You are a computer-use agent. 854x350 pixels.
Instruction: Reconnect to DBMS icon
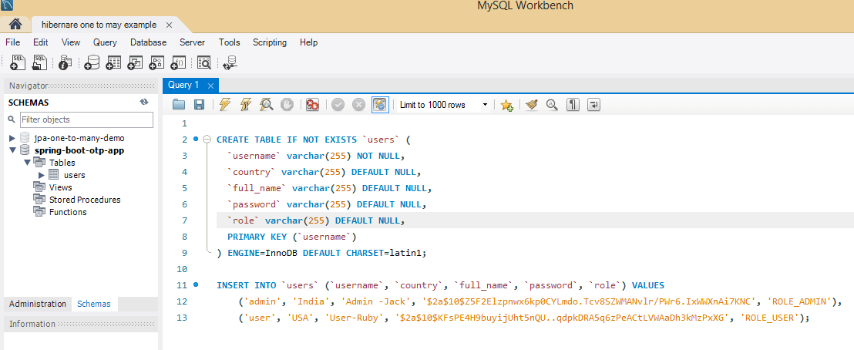230,62
